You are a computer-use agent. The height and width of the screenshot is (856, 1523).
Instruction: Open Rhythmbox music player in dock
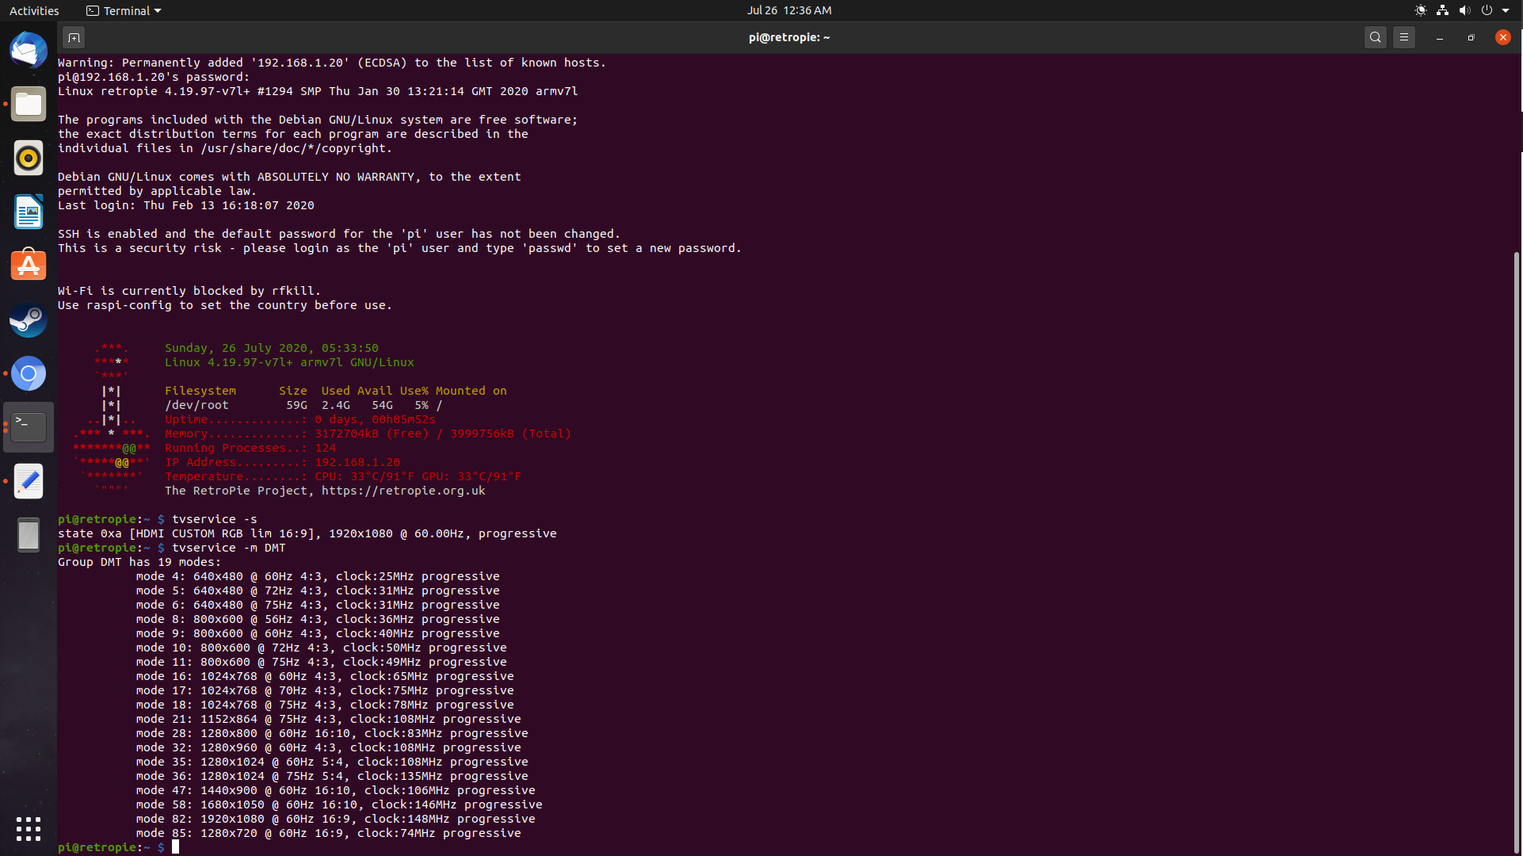tap(29, 159)
